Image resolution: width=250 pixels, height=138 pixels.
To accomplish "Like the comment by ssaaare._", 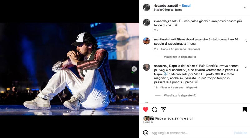I will tap(246, 67).
